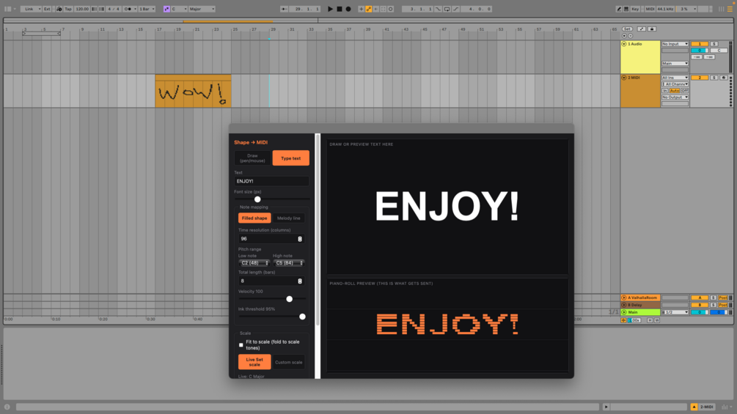Arm the 2 MIDI track for recording
Viewport: 737px width, 414px height.
pos(724,78)
